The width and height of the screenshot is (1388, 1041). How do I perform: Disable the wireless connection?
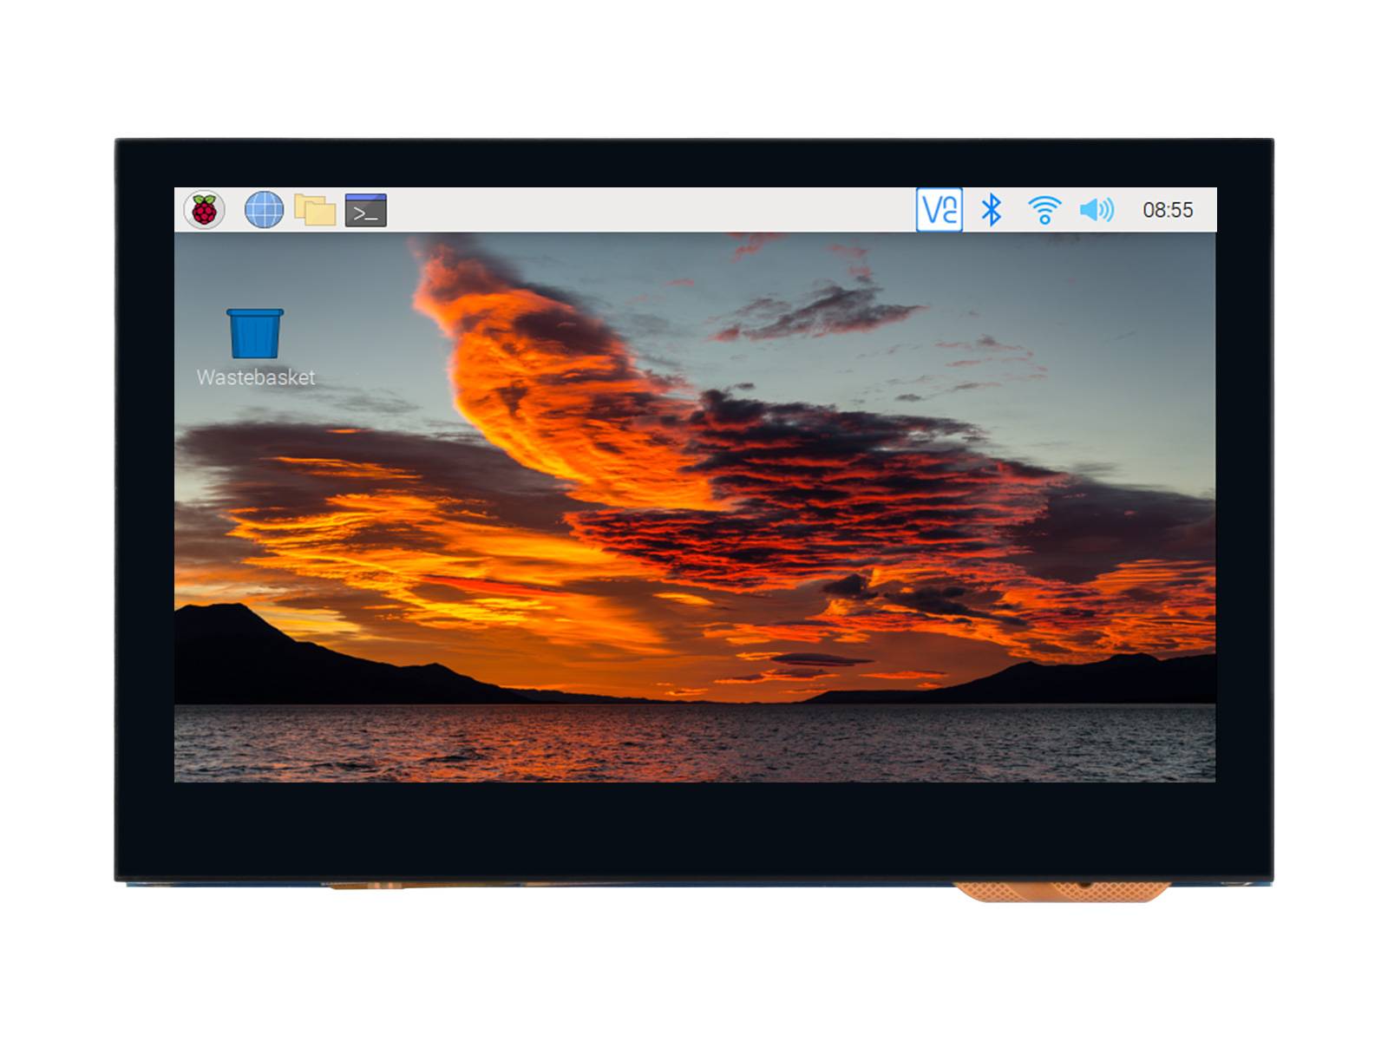click(1045, 210)
